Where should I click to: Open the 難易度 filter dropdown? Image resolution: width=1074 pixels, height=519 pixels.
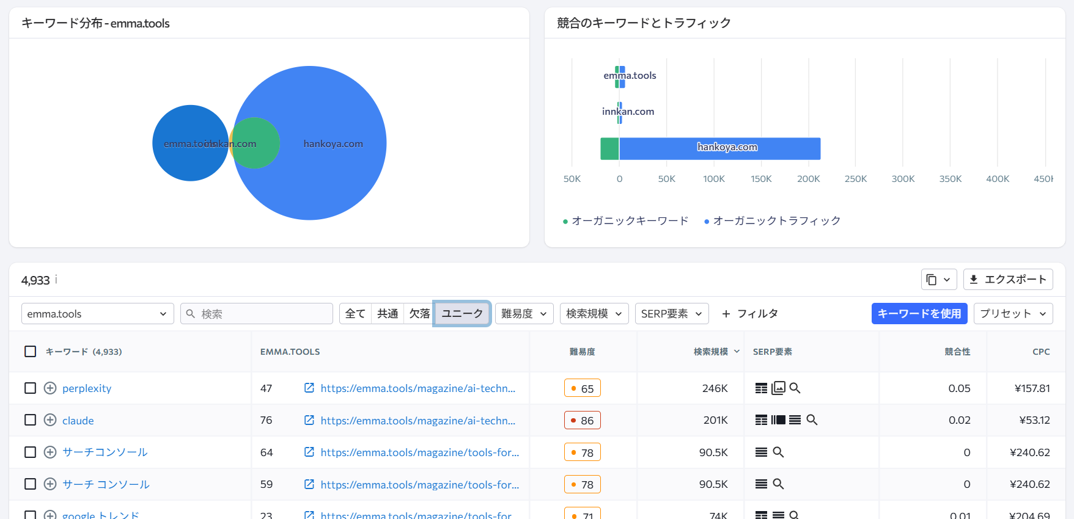click(x=524, y=314)
